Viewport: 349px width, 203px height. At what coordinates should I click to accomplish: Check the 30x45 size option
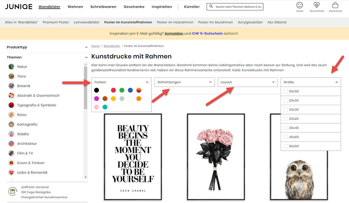click(x=286, y=128)
